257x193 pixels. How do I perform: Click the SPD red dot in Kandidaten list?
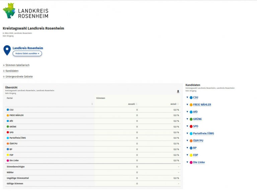tap(191, 126)
